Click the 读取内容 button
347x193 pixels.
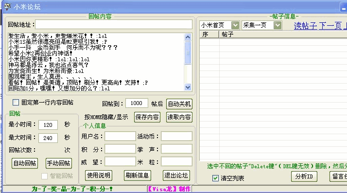pyautogui.click(x=179, y=117)
